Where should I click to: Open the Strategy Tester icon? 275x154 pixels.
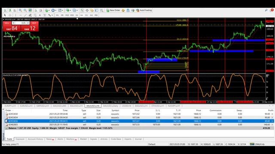pos(101,10)
